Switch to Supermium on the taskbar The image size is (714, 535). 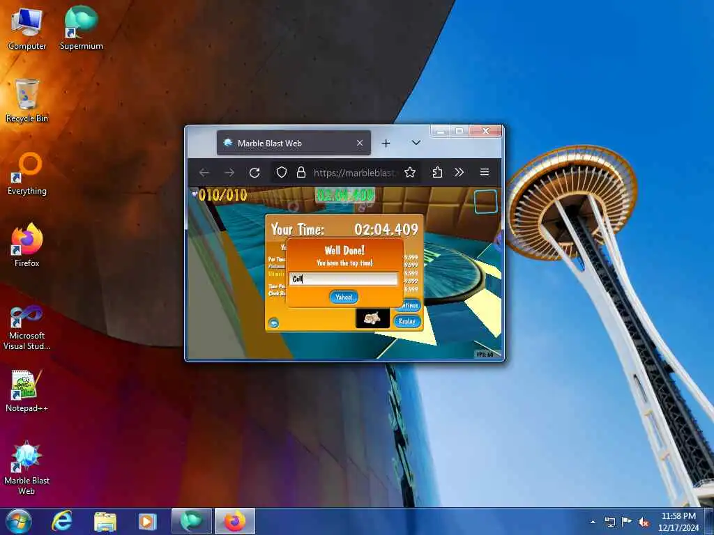click(x=191, y=521)
